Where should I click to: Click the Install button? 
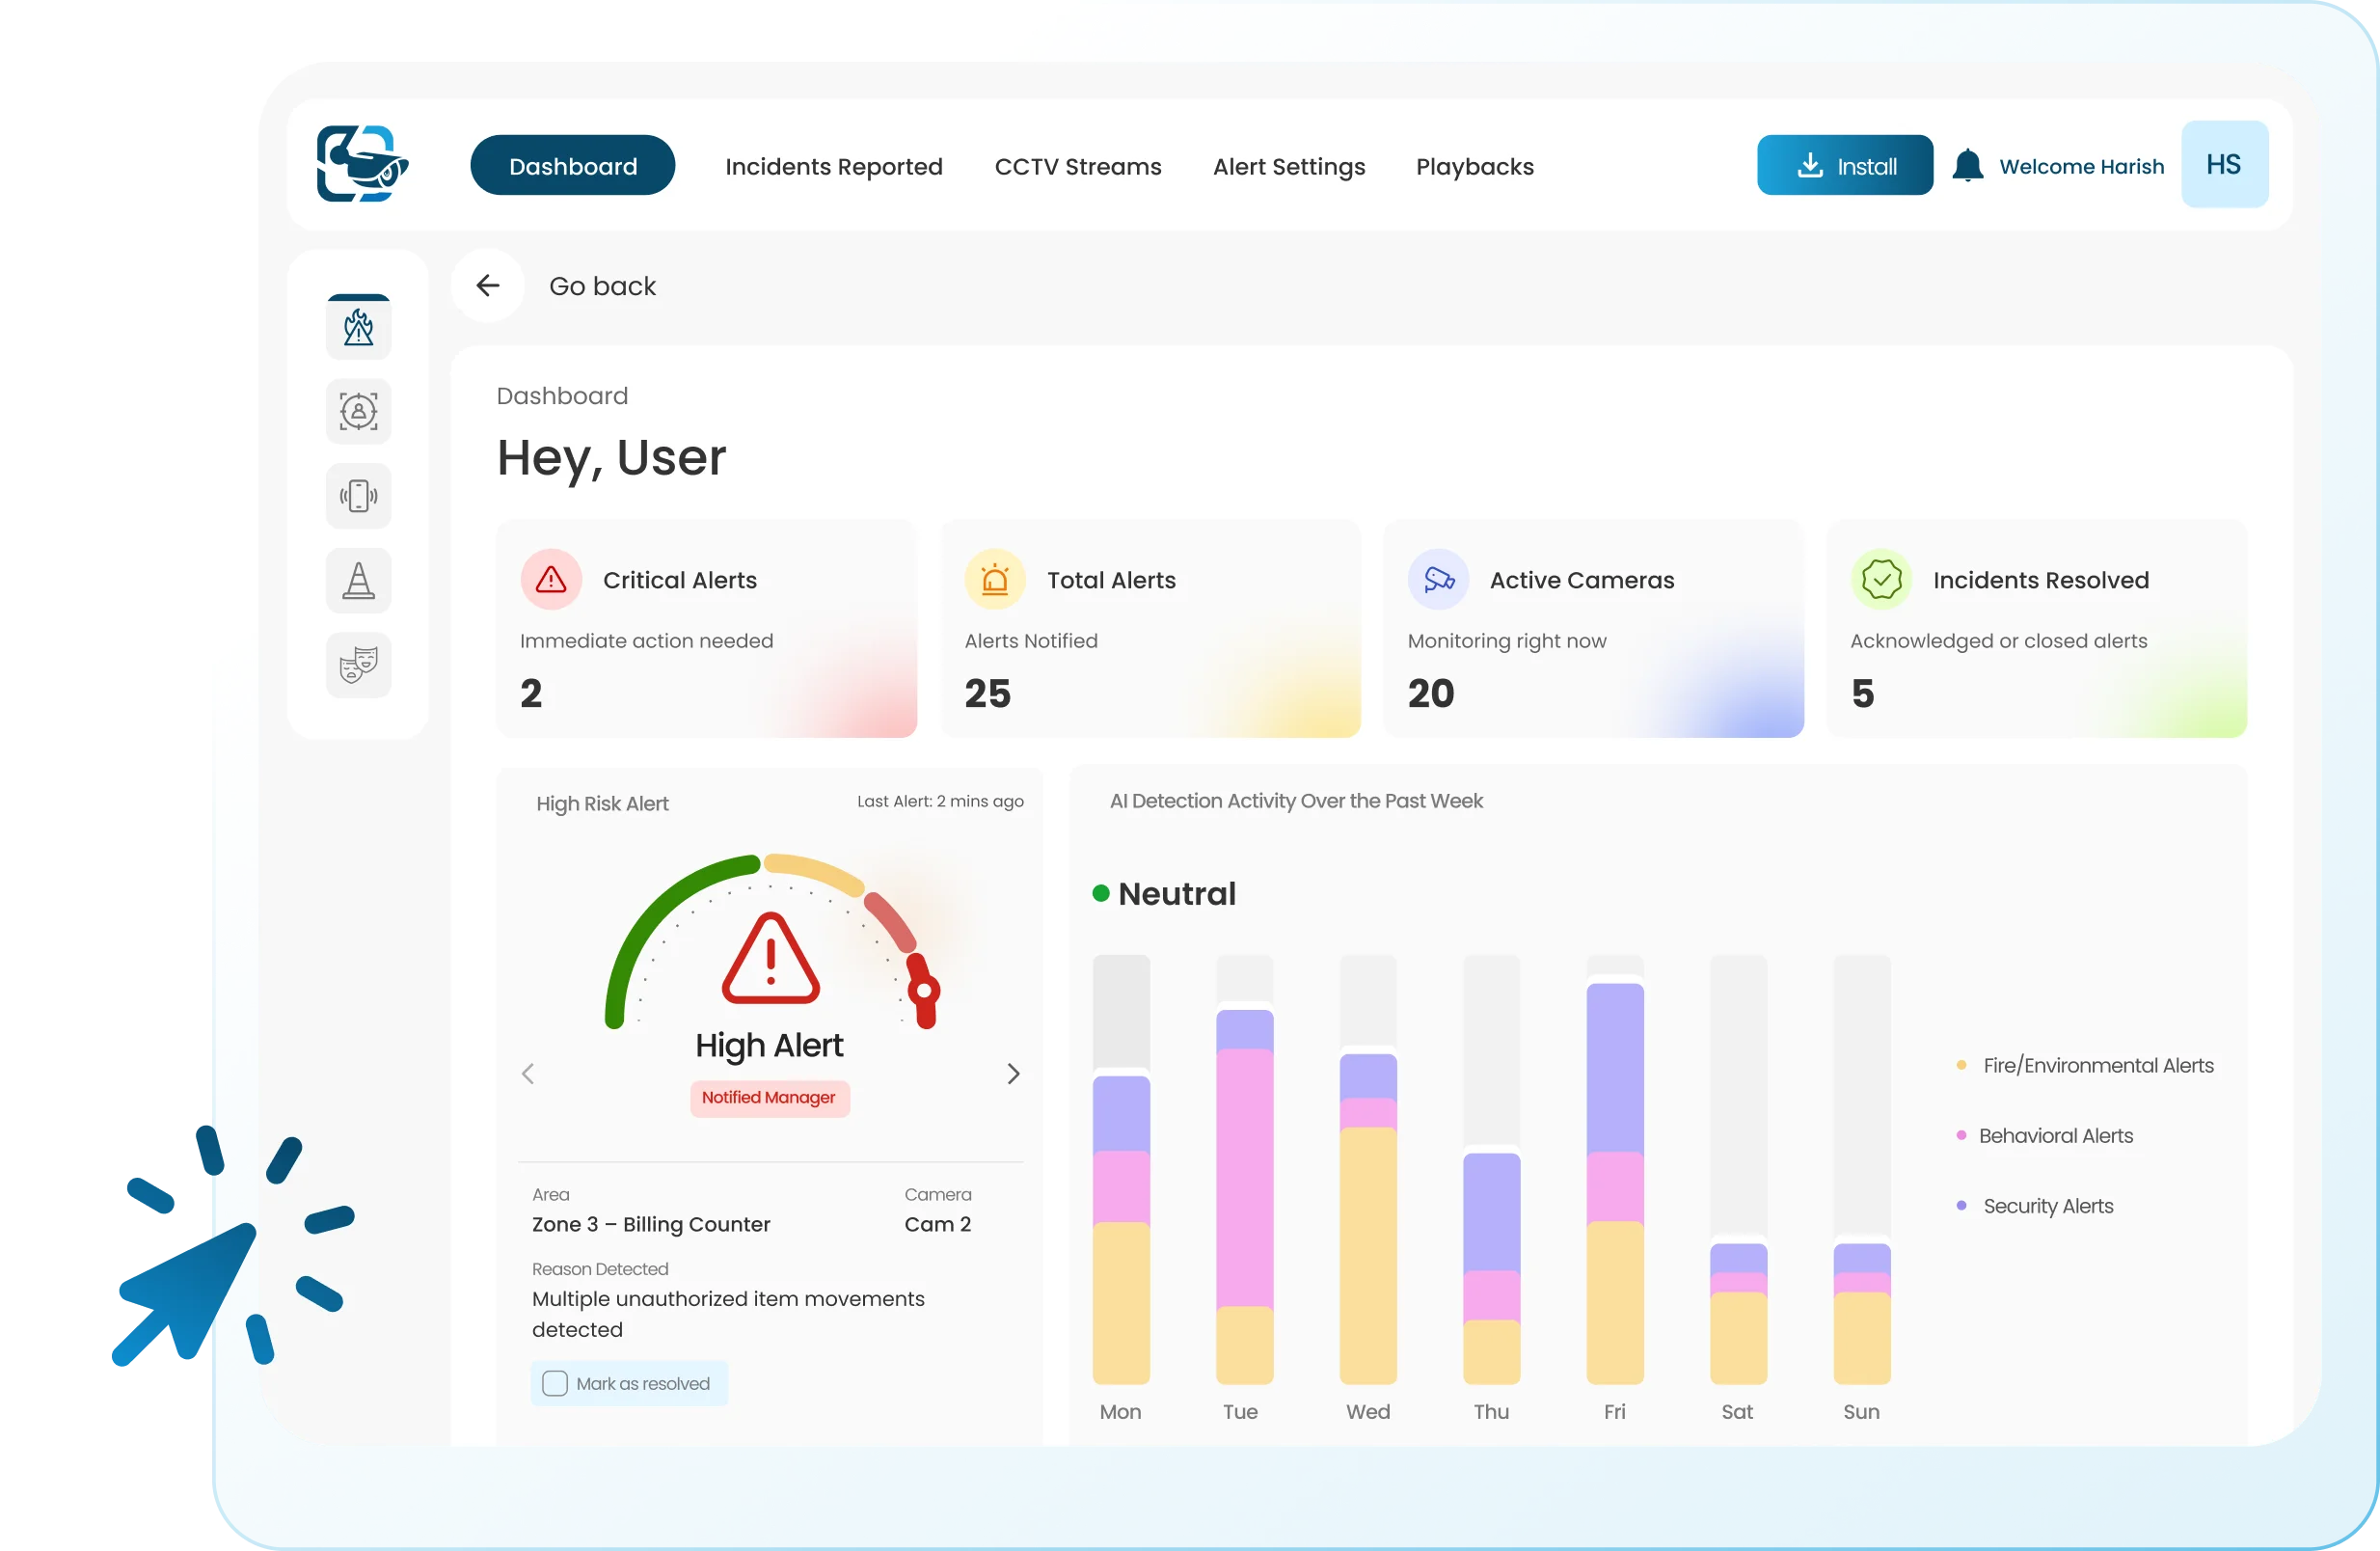(1844, 166)
